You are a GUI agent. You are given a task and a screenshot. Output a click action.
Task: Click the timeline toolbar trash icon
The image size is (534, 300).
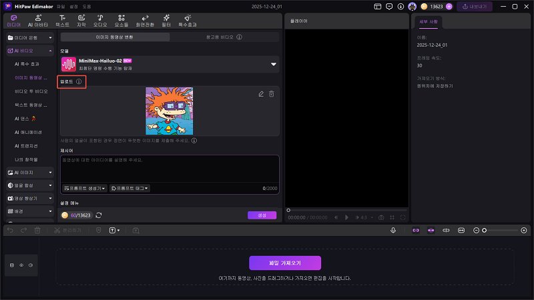(x=37, y=231)
